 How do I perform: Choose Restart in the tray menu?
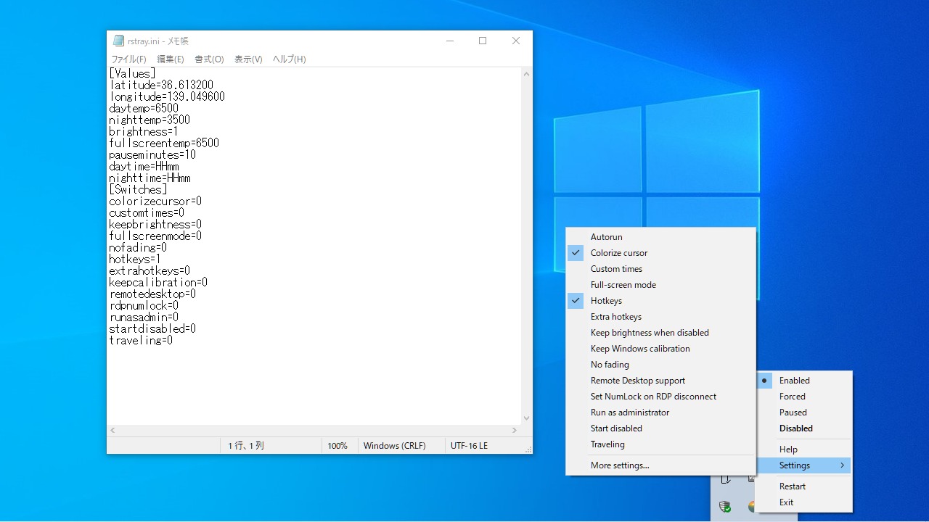click(x=803, y=486)
